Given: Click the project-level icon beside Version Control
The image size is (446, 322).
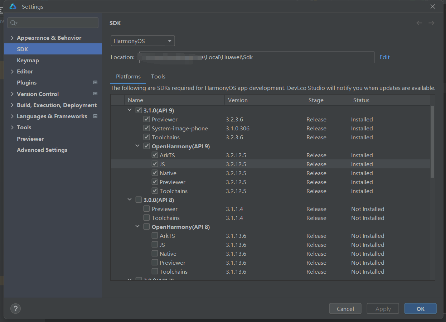Looking at the screenshot, I should 95,94.
